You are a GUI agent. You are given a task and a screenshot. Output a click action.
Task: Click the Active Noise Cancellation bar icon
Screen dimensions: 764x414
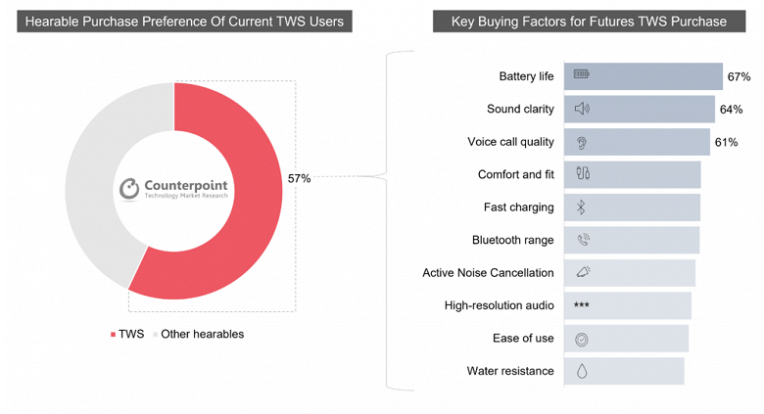point(583,273)
